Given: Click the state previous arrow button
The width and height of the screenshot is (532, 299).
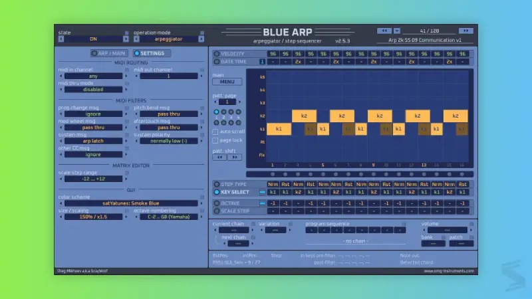Looking at the screenshot, I should [x=61, y=39].
